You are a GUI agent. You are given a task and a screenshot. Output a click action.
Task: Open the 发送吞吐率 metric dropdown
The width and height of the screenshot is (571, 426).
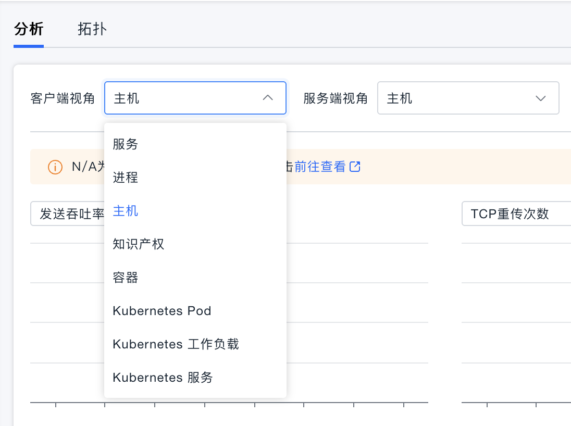coord(68,214)
